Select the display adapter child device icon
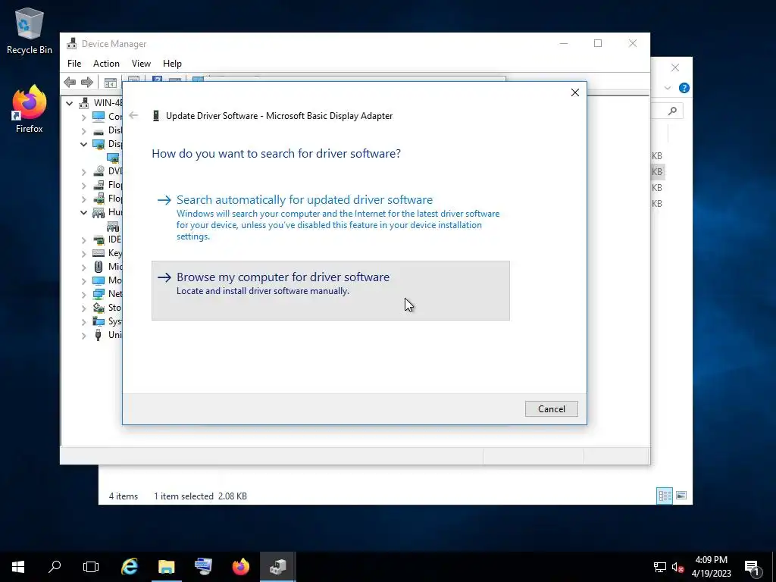Screen dimensions: 776x582 (x=114, y=158)
